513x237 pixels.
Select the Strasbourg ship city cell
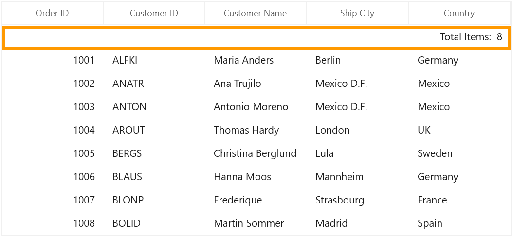tap(357, 200)
